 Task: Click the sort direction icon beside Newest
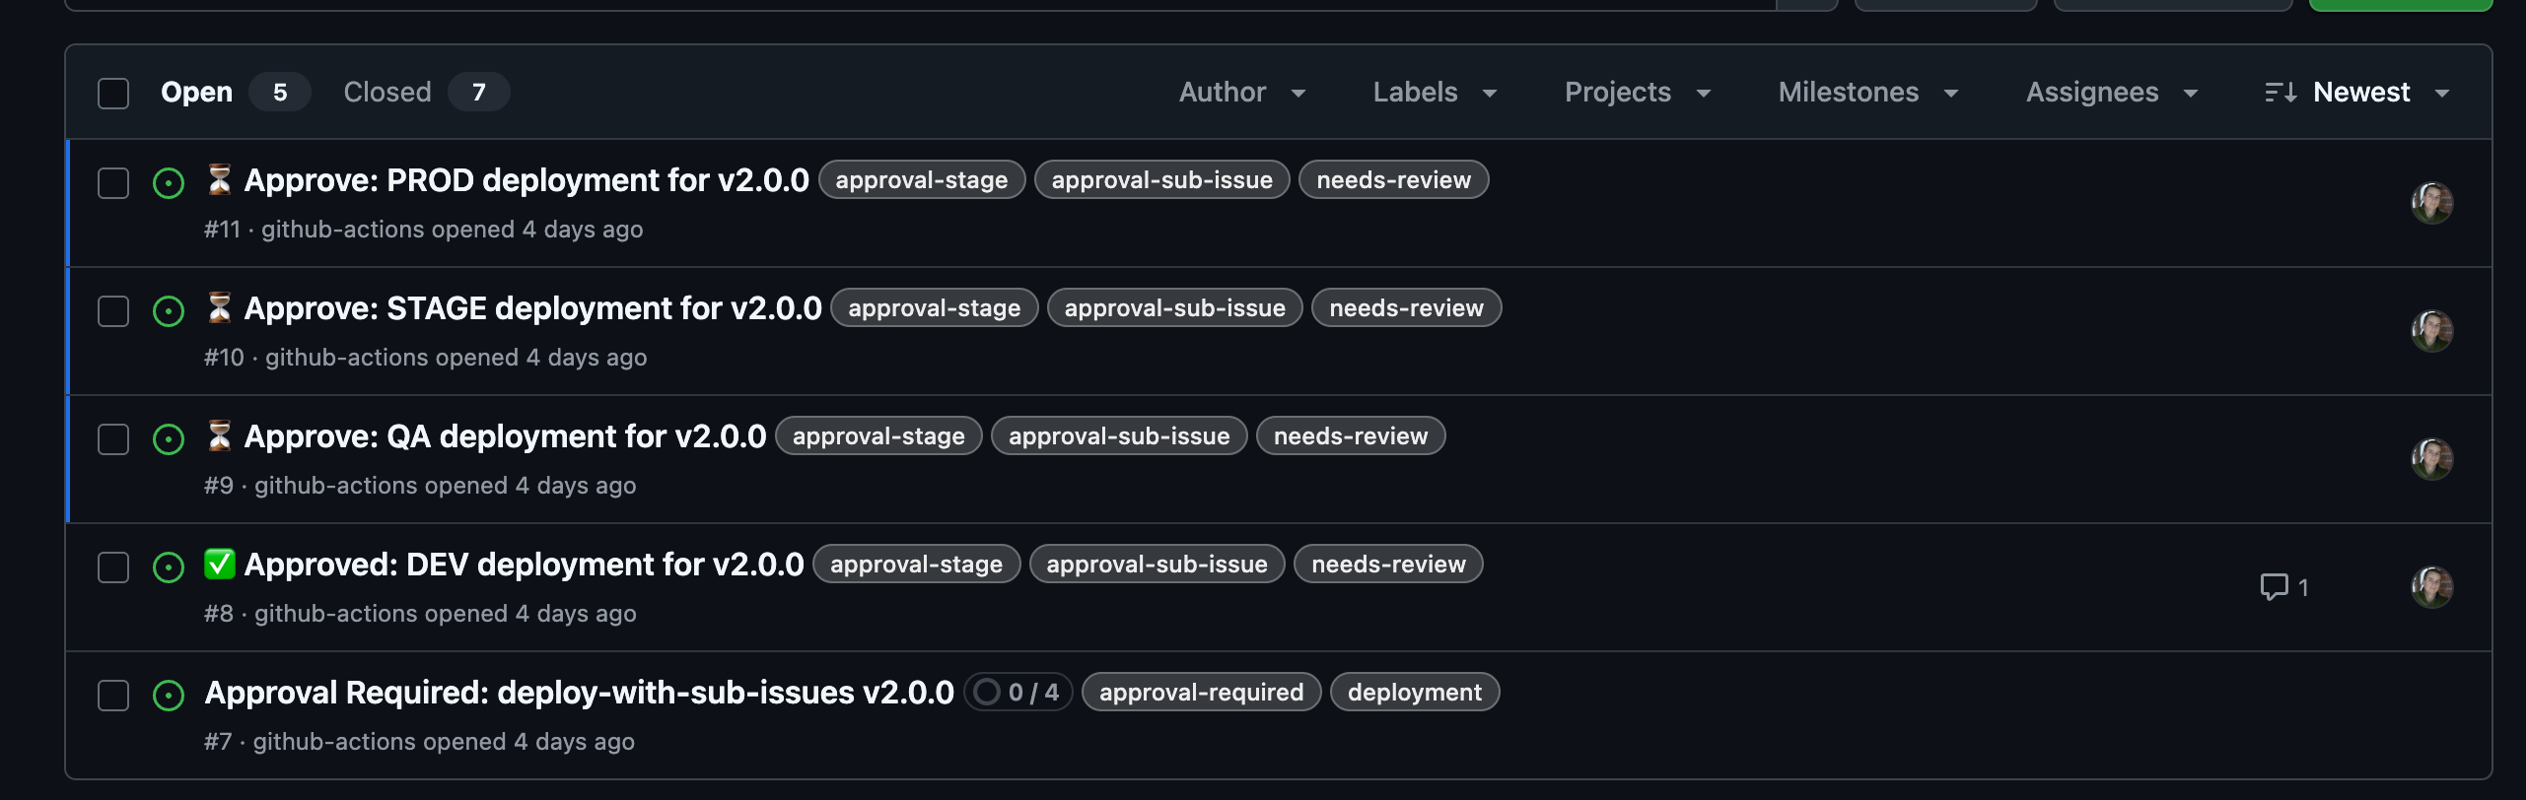pos(2280,92)
